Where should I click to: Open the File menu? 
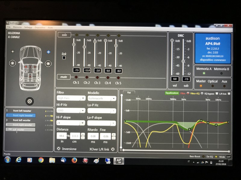click(x=9, y=27)
